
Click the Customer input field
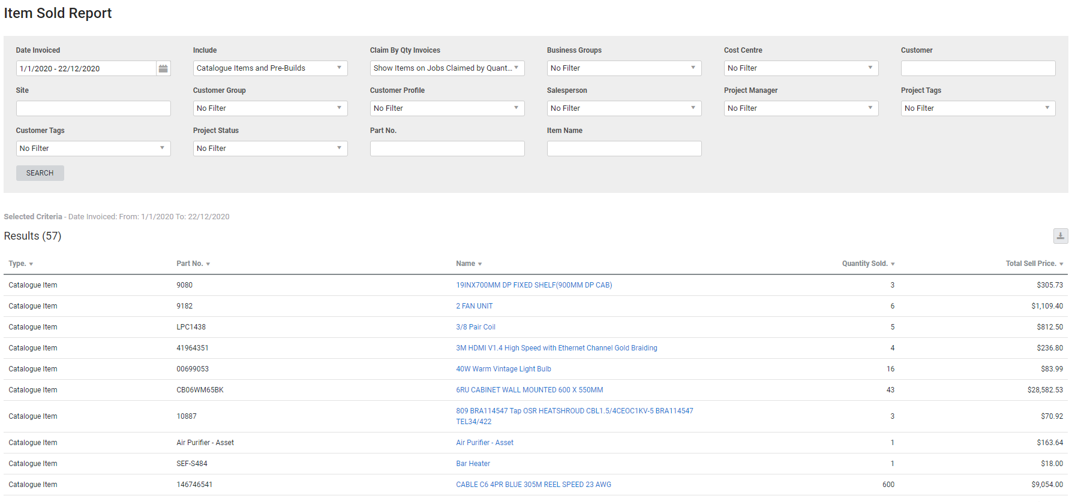978,68
